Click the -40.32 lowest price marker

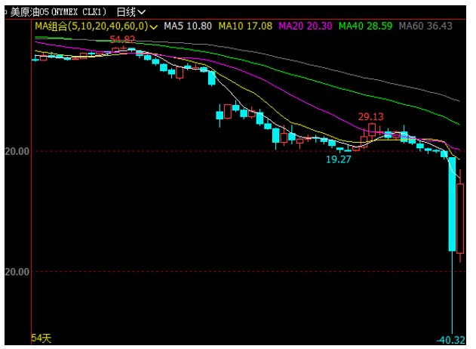click(x=452, y=340)
